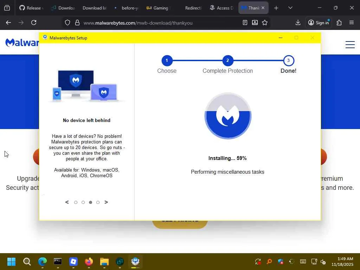This screenshot has height=270, width=360.
Task: Open the muted volume tray icon
Action: point(323,262)
